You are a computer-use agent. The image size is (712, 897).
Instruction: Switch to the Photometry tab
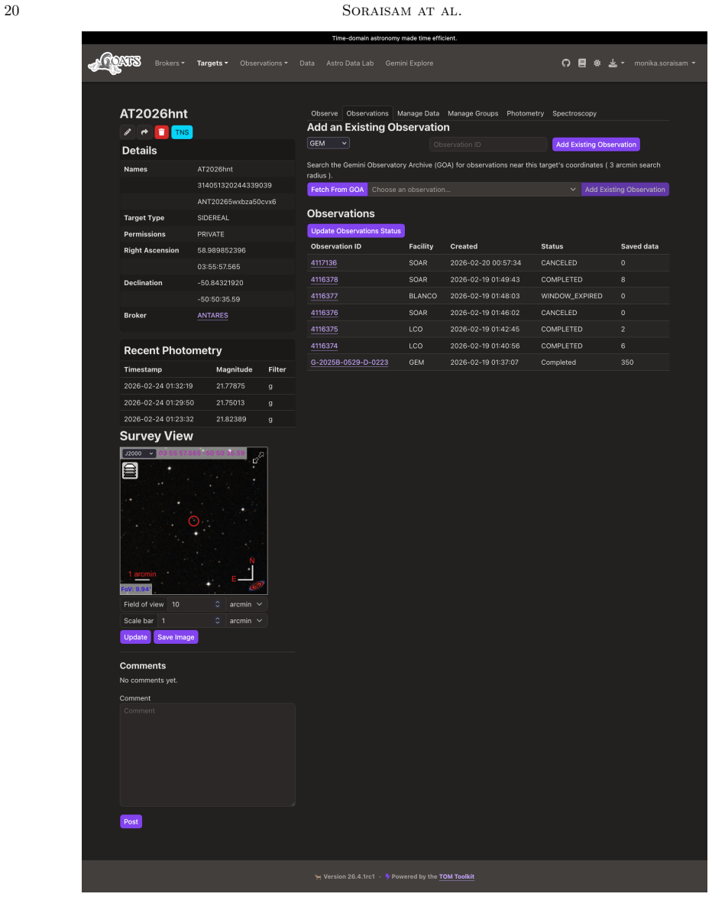click(x=525, y=113)
